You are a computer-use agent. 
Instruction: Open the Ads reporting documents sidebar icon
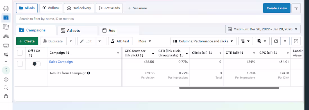(6, 27)
